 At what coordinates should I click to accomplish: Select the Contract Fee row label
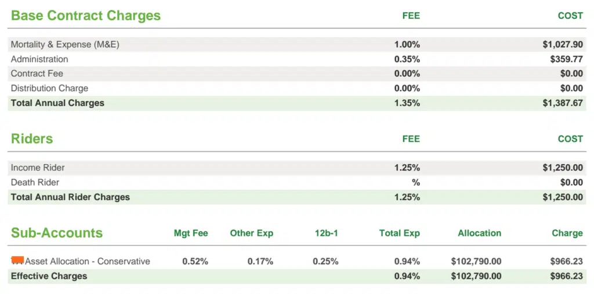tap(37, 74)
